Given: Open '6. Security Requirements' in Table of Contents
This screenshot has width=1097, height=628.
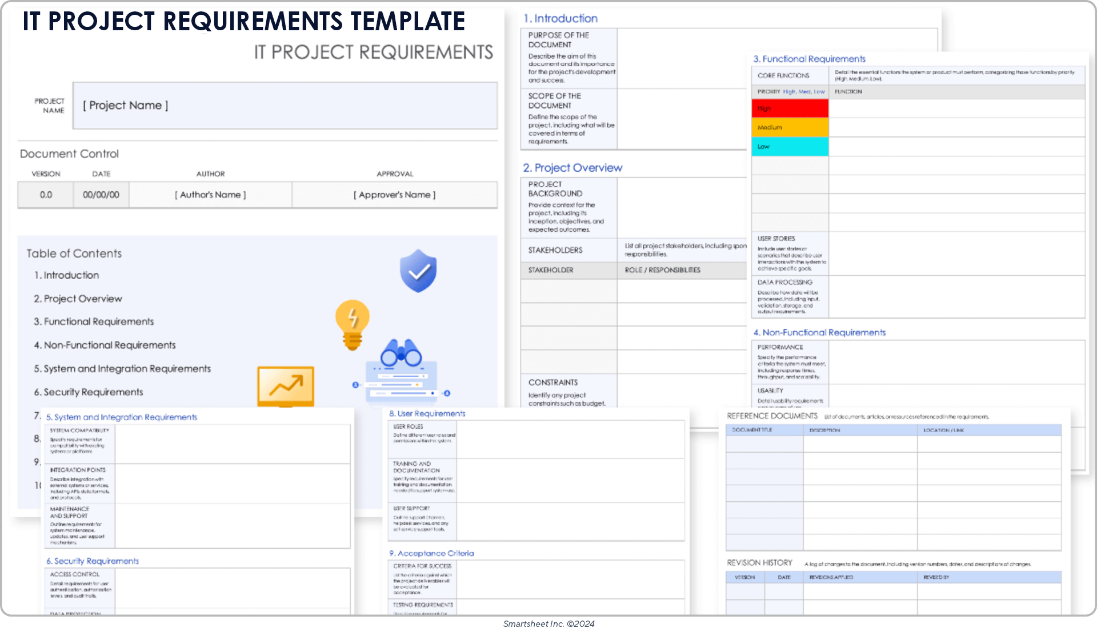Looking at the screenshot, I should [89, 392].
